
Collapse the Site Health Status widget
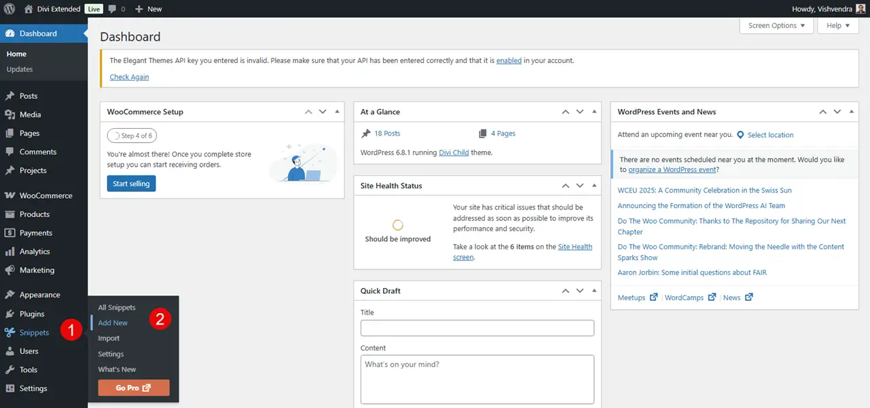pyautogui.click(x=594, y=186)
